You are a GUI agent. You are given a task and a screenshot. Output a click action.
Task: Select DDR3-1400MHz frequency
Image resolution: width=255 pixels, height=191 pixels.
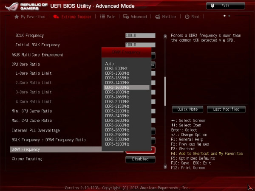click(x=126, y=83)
